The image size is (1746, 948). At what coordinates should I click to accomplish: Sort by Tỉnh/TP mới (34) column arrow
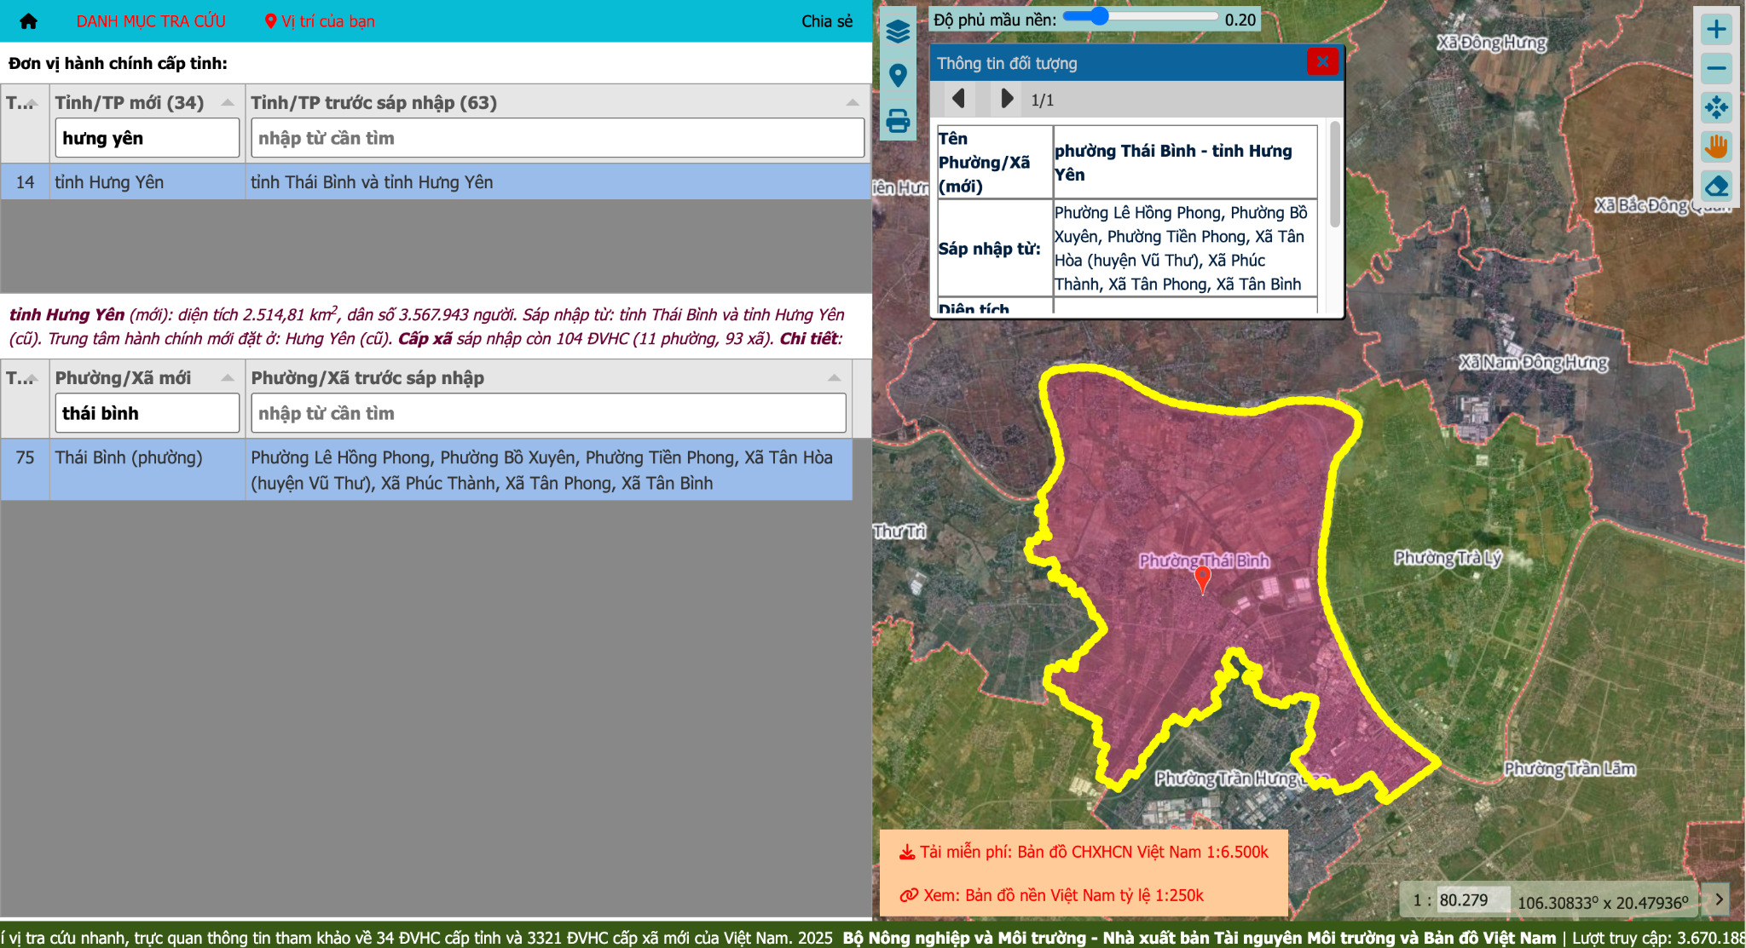coord(228,103)
